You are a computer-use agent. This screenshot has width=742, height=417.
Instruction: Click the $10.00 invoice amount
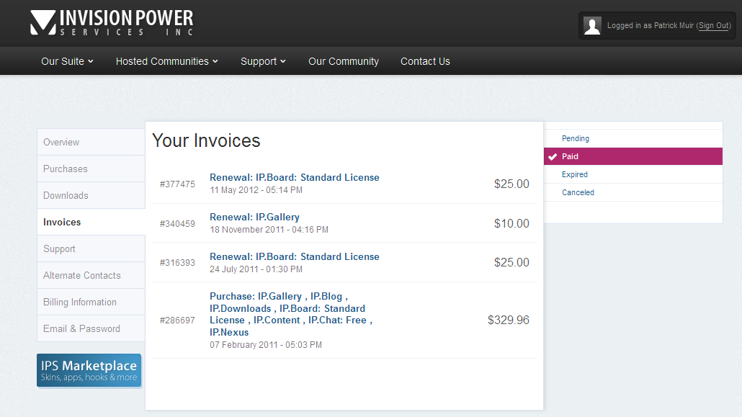pos(511,223)
